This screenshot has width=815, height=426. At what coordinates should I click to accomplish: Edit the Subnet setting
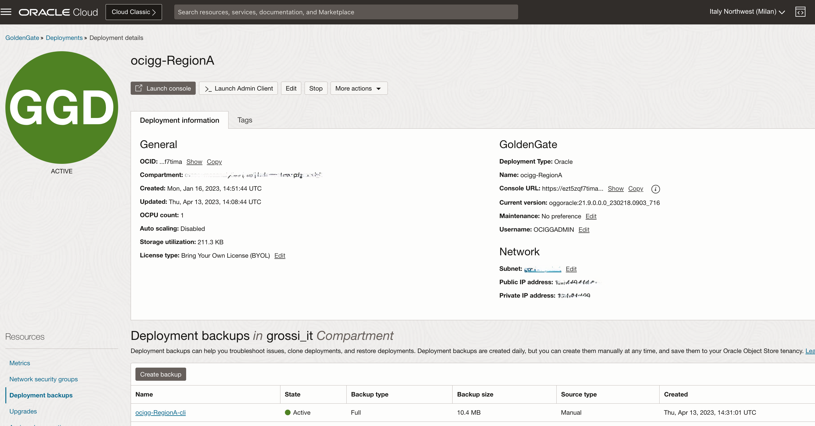click(571, 269)
